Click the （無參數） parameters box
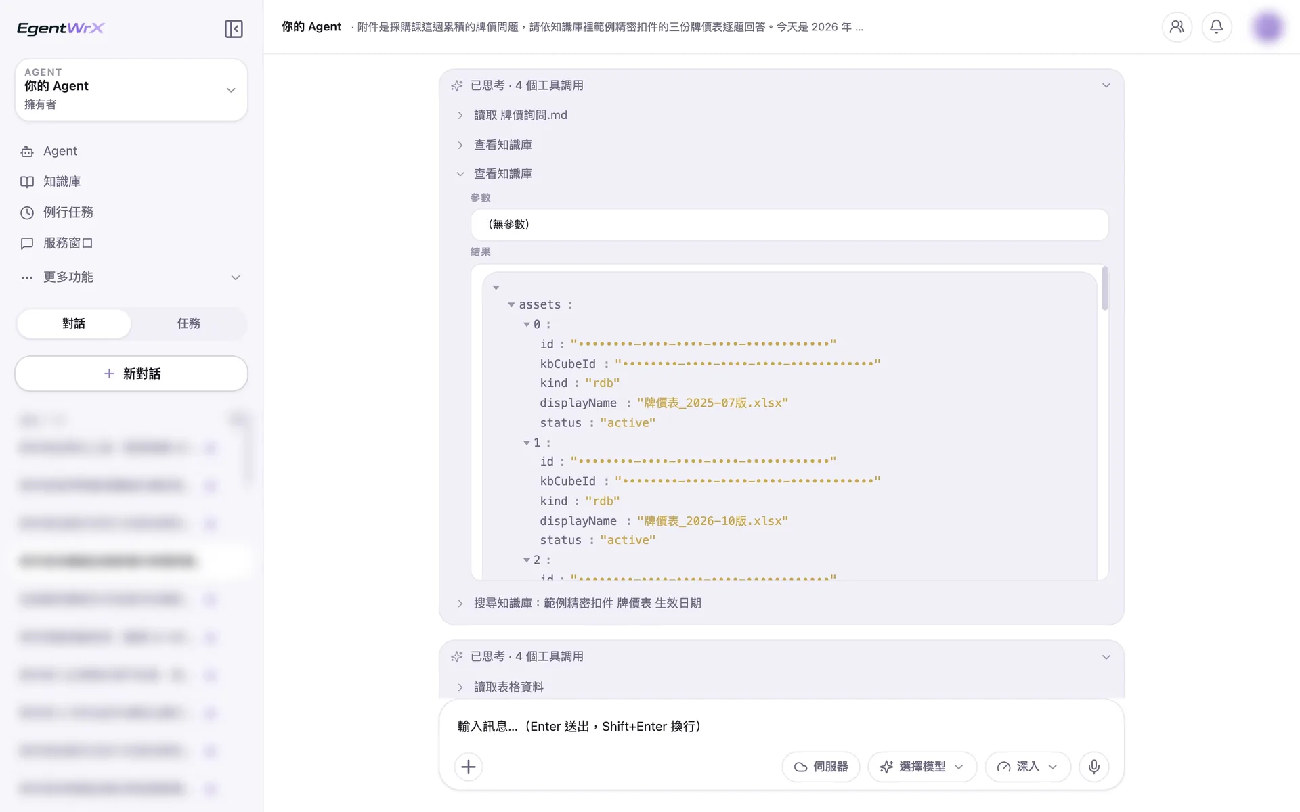This screenshot has height=812, width=1300. tap(789, 225)
